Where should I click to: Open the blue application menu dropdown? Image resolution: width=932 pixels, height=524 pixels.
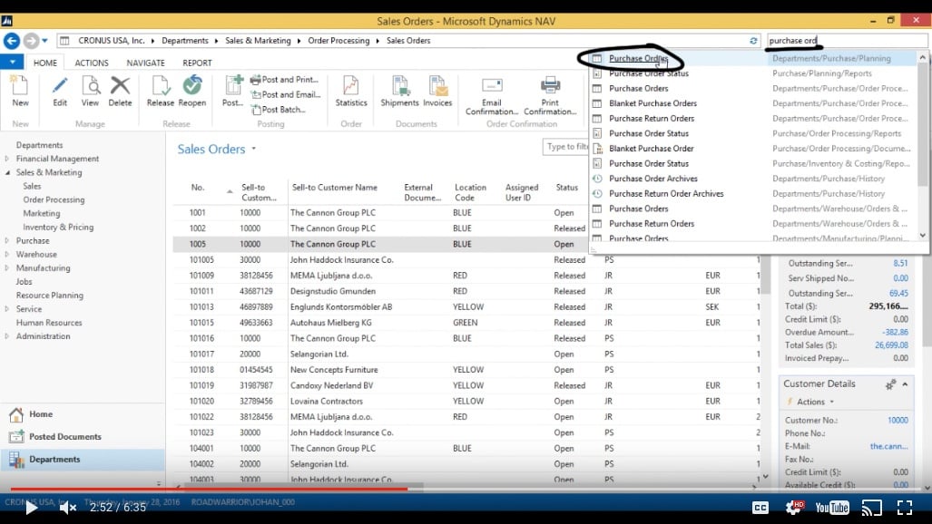tap(12, 62)
